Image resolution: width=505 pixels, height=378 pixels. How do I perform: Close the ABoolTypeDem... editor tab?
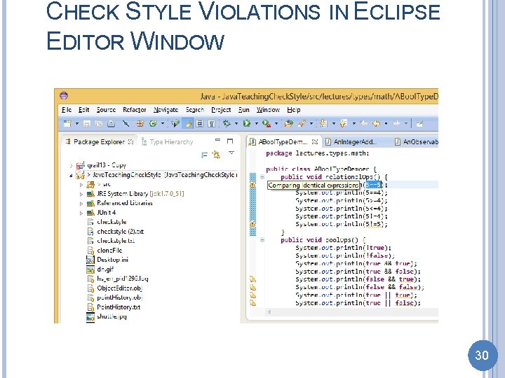(315, 141)
